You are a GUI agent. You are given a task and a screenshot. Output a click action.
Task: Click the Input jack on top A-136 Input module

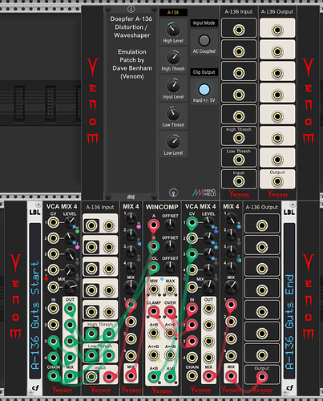pos(239,181)
